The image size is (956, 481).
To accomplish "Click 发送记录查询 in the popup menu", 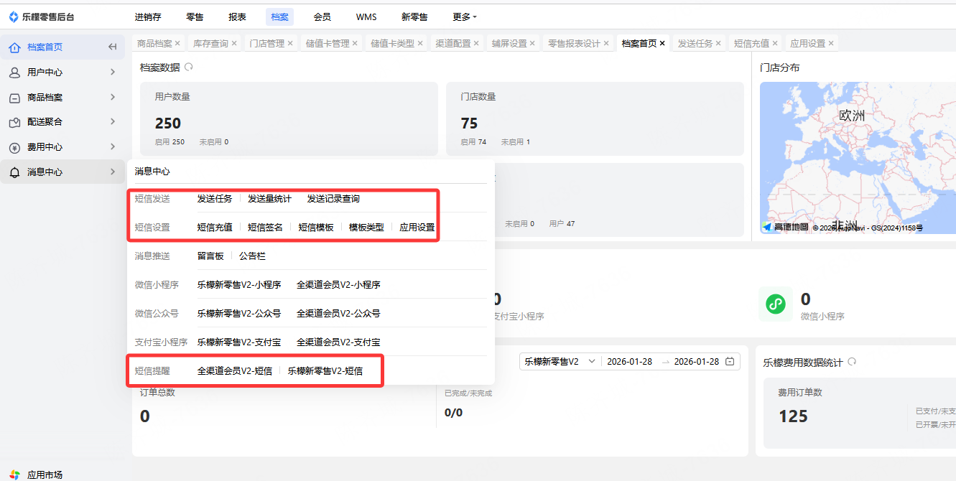I will coord(333,199).
